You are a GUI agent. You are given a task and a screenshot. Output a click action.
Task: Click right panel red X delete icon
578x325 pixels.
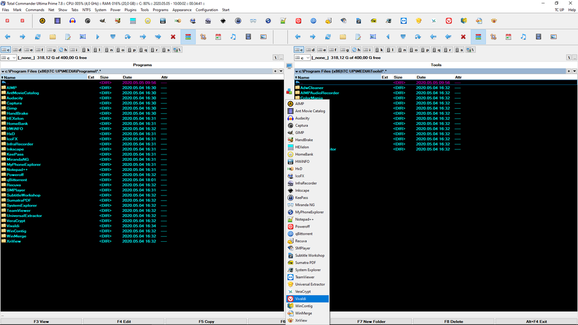coord(463,37)
